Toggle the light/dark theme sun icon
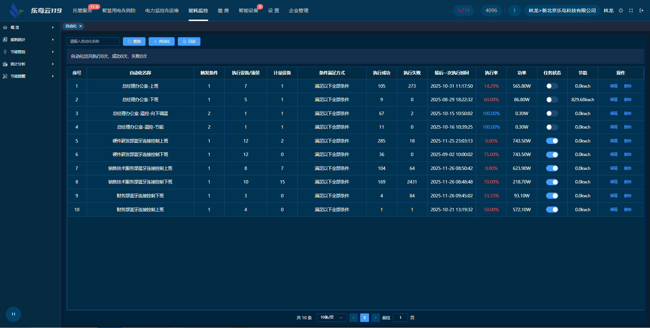The width and height of the screenshot is (650, 328). tap(621, 10)
